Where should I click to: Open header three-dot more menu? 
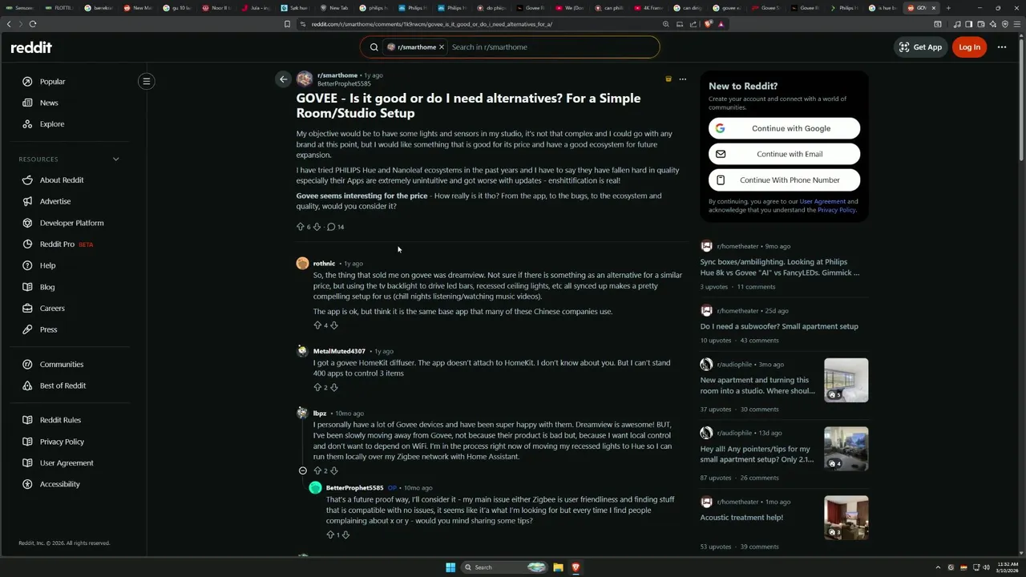[x=1001, y=47]
